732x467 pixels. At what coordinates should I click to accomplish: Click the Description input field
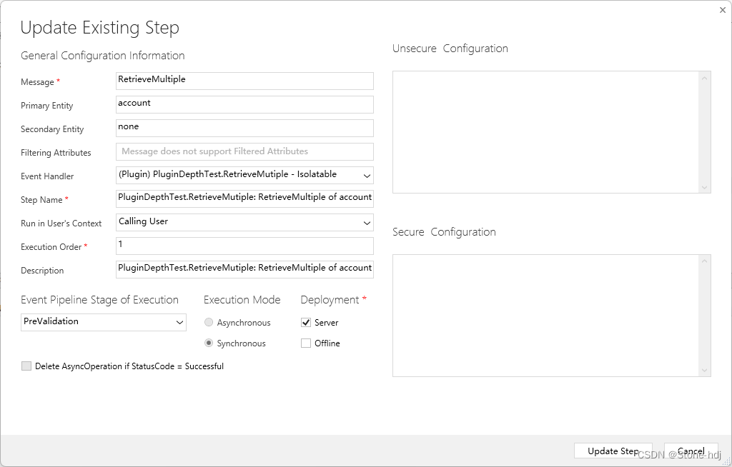click(244, 269)
